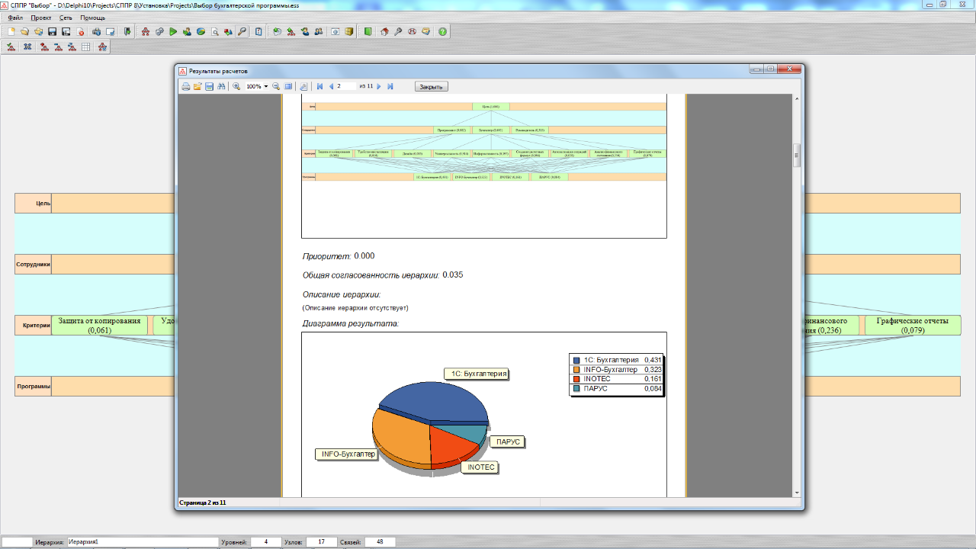976x549 pixels.
Task: Click the report's vertical scrollbar thumb
Action: point(797,154)
